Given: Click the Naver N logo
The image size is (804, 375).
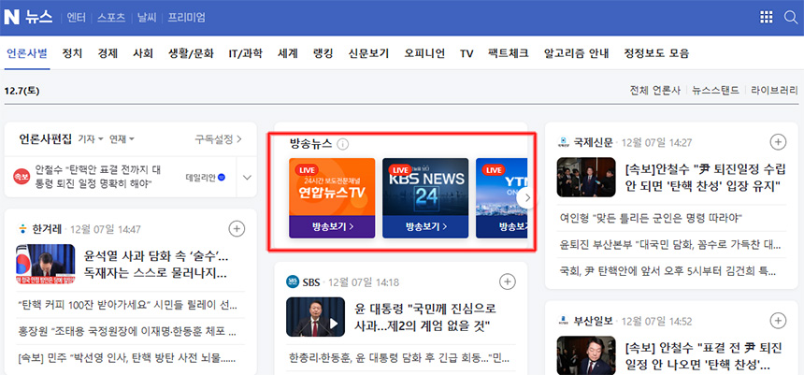Looking at the screenshot, I should [x=11, y=18].
